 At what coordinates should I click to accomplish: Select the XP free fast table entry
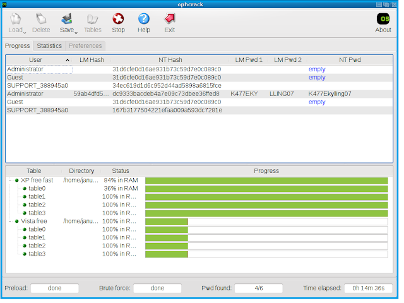(x=37, y=181)
